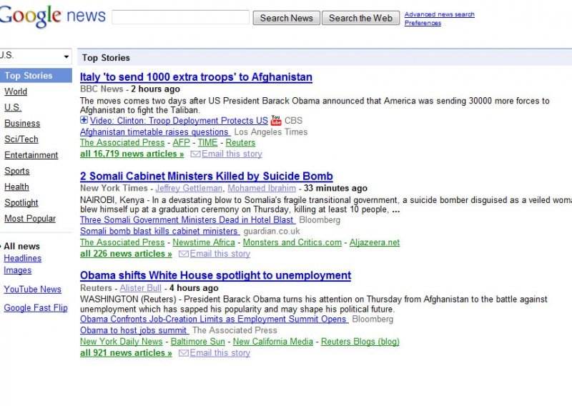View all 16,719 news articles
Screen dimensions: 572x406
[x=132, y=154]
